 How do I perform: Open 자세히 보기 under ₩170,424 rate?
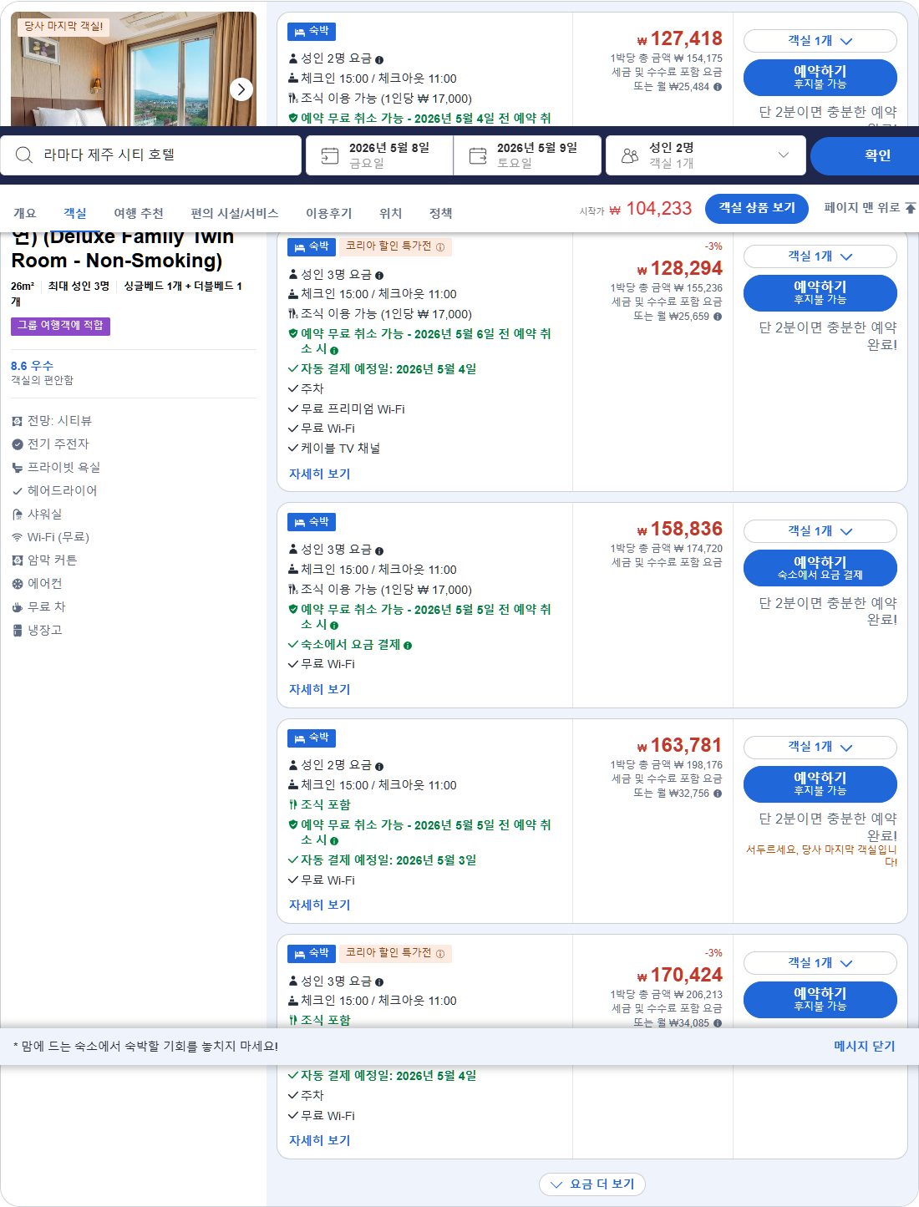click(320, 1140)
